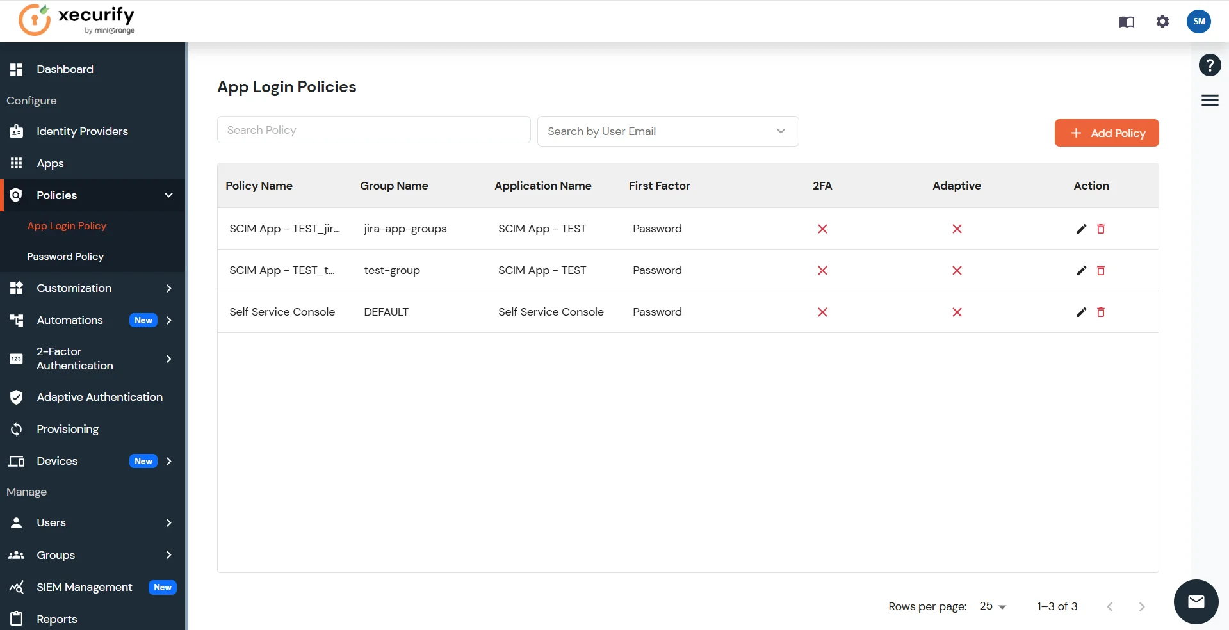Screen dimensions: 1229x630
Task: Open the Search by User Email dropdown
Action: [x=668, y=131]
